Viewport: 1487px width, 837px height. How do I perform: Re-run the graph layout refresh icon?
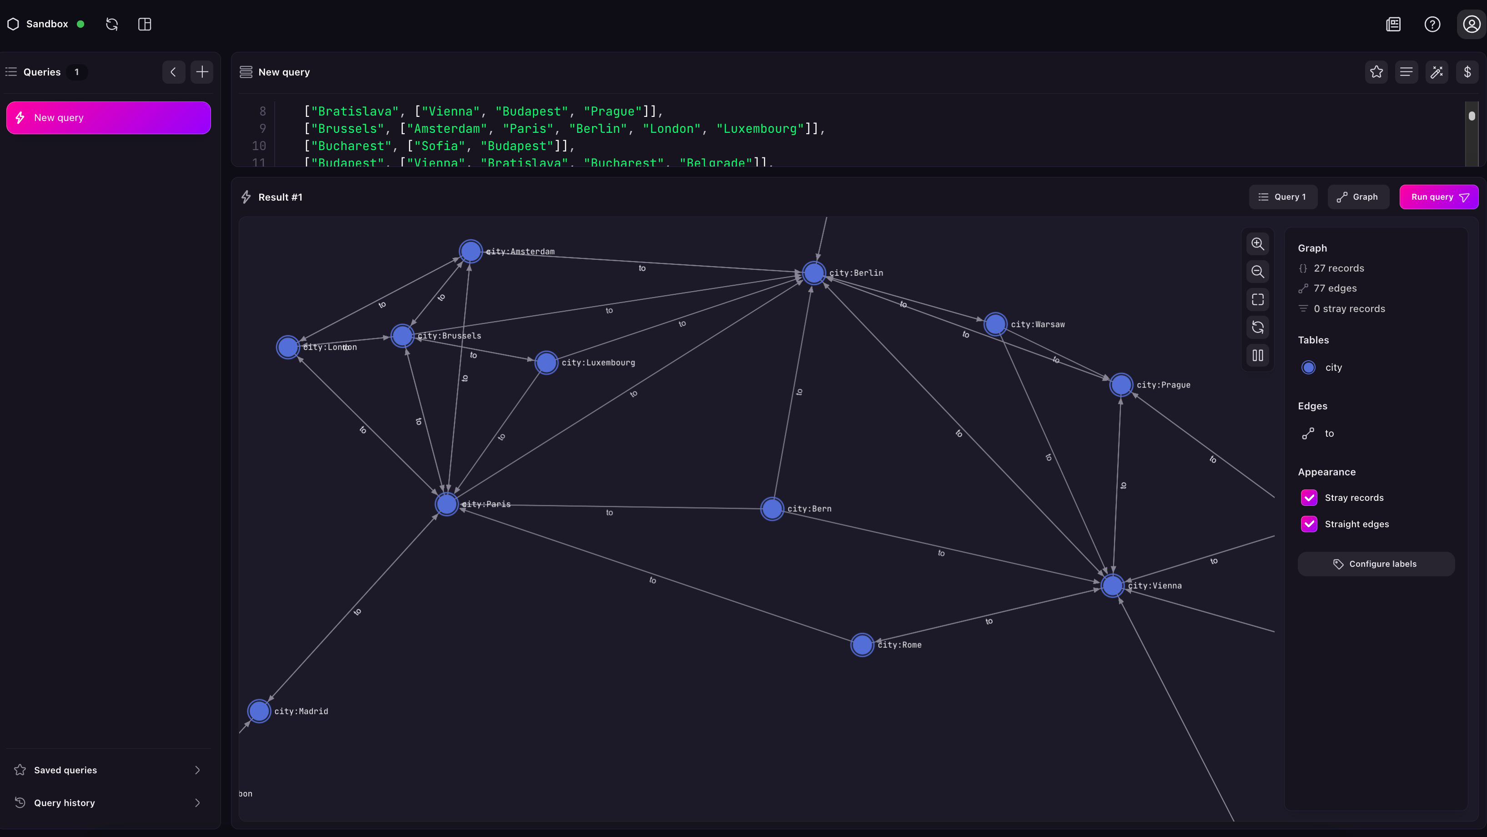pos(1258,328)
